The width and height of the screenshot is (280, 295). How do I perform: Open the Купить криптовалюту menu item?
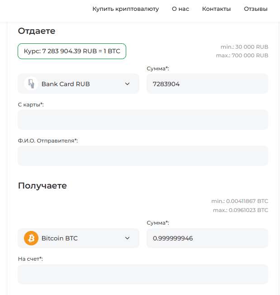coord(126,9)
